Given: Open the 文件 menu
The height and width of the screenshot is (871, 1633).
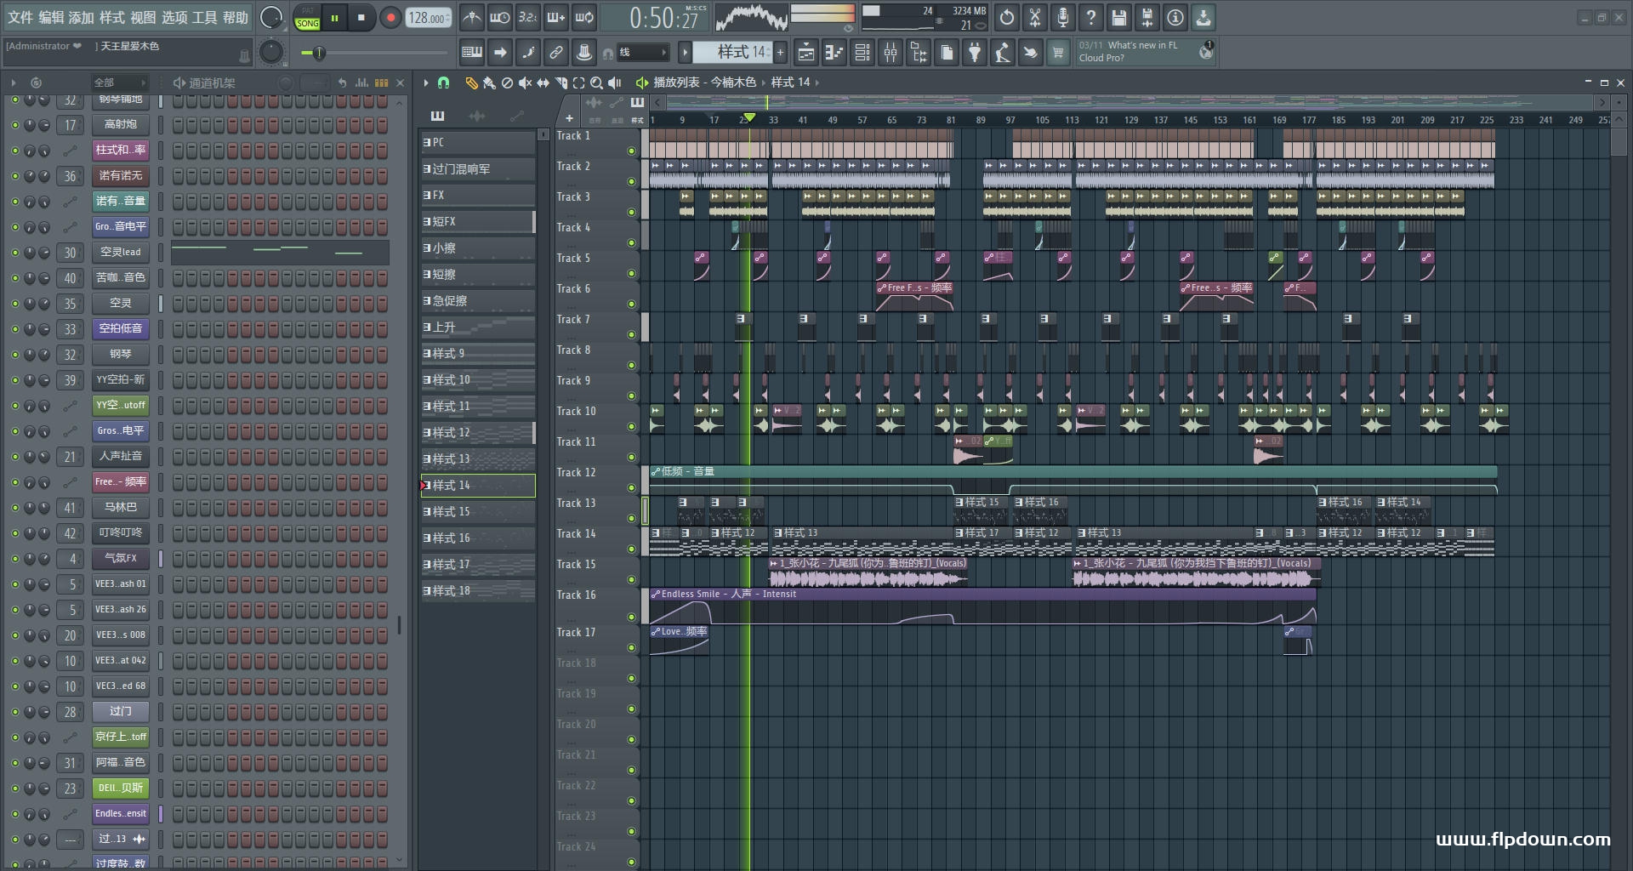Looking at the screenshot, I should (x=19, y=17).
